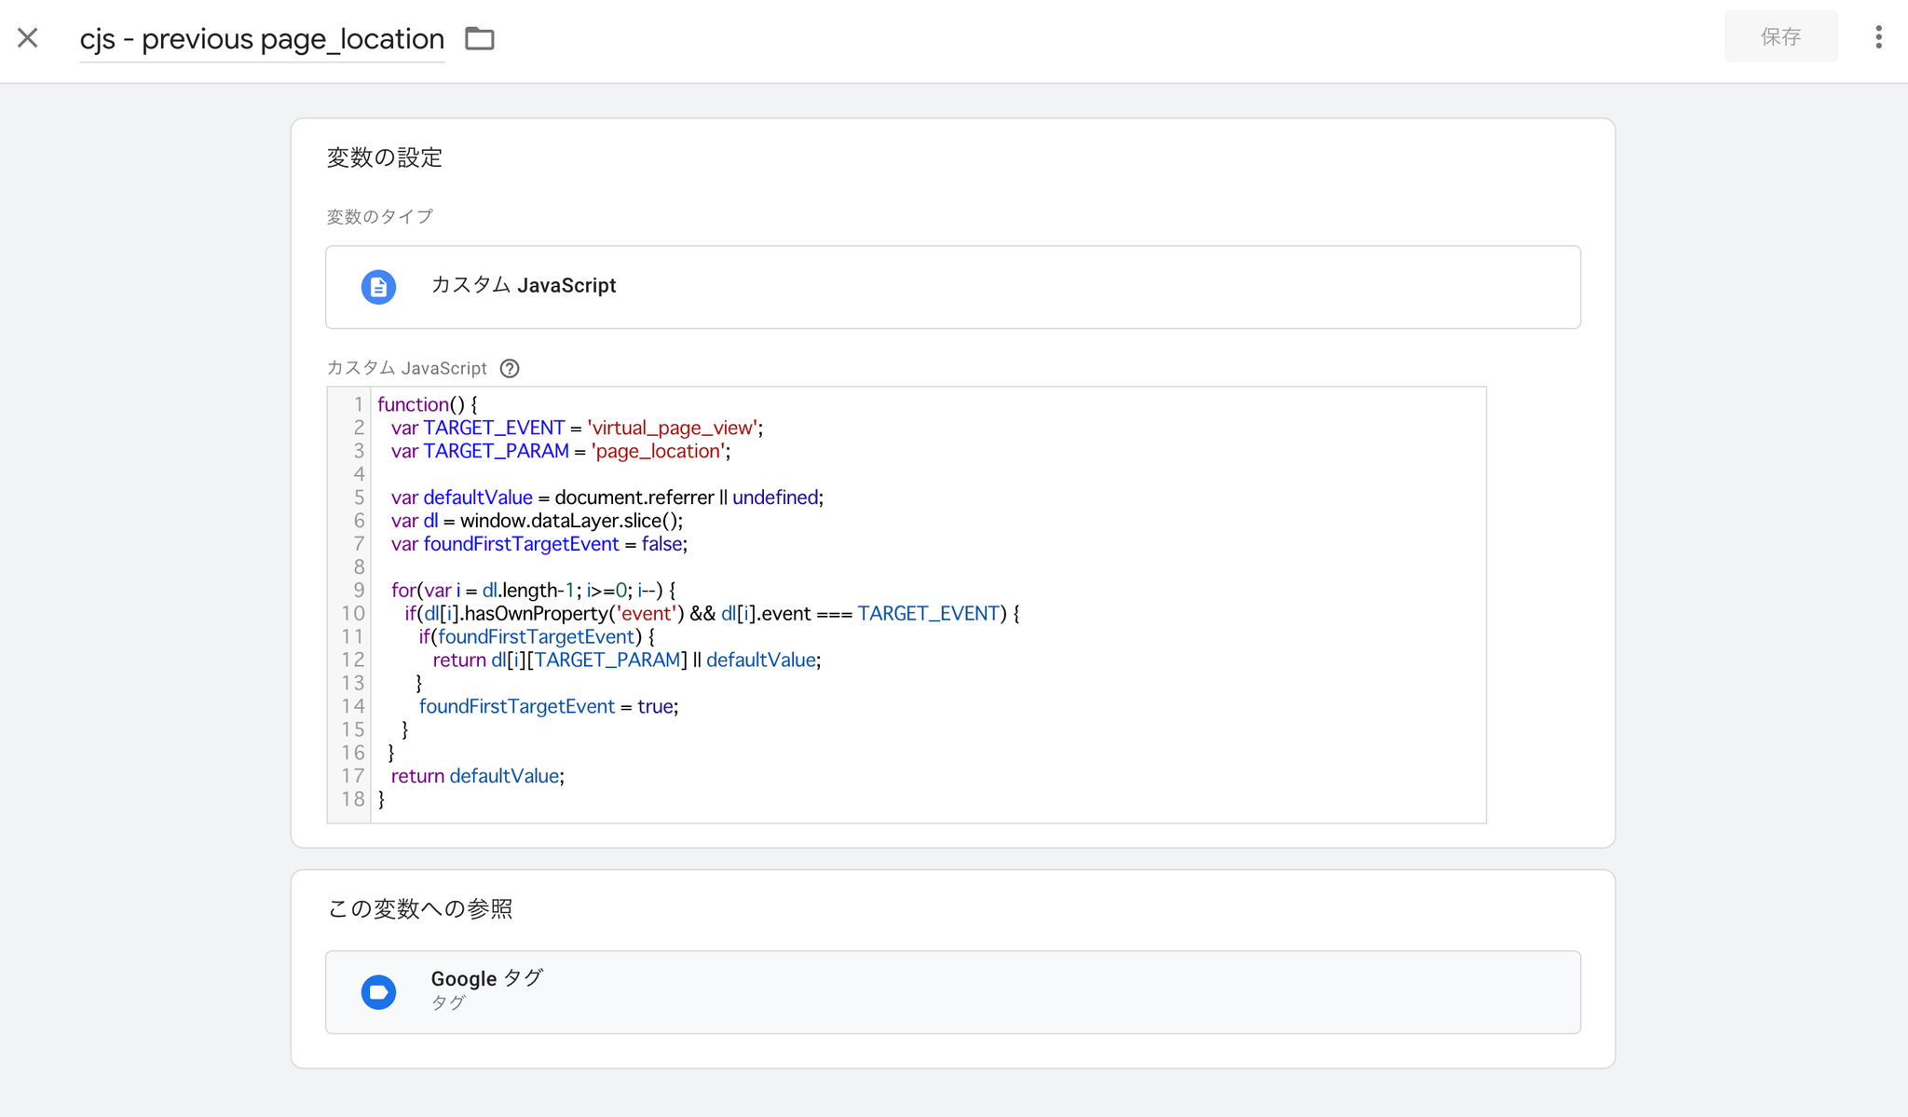The height and width of the screenshot is (1117, 1908).
Task: Click code line 3 with 'page_location'
Action: (x=561, y=451)
